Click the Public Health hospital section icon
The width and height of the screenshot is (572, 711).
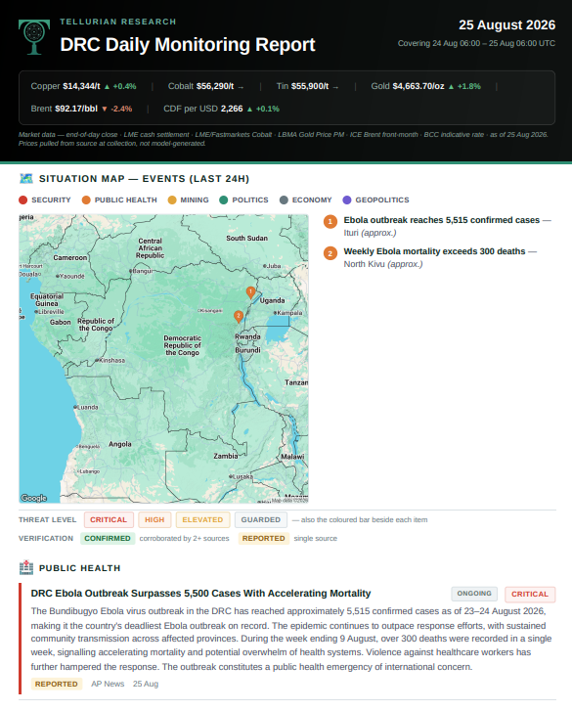[26, 567]
